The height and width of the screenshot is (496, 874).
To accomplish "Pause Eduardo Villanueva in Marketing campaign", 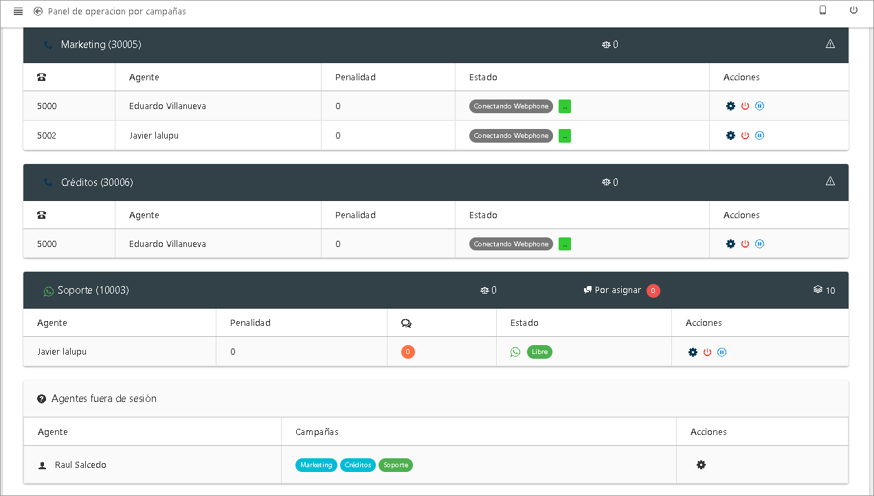I will click(759, 106).
